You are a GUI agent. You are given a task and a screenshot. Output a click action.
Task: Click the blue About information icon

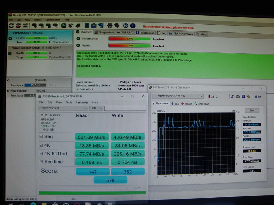point(133,26)
